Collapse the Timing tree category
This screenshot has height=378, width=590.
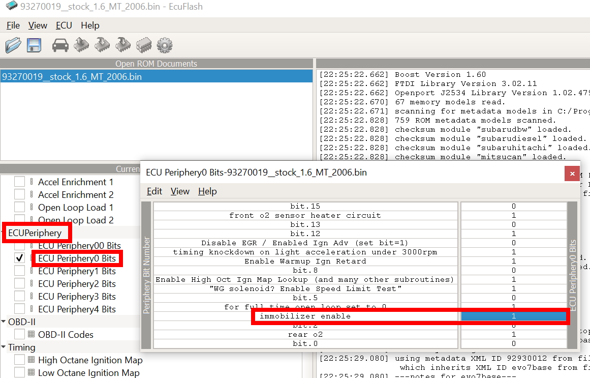pos(4,347)
